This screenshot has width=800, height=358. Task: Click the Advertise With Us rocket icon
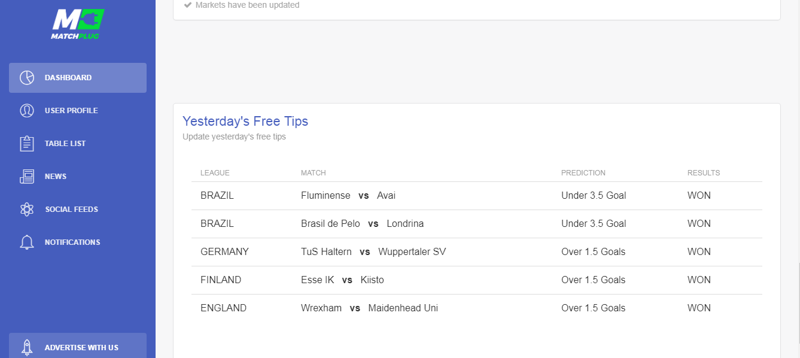[27, 347]
